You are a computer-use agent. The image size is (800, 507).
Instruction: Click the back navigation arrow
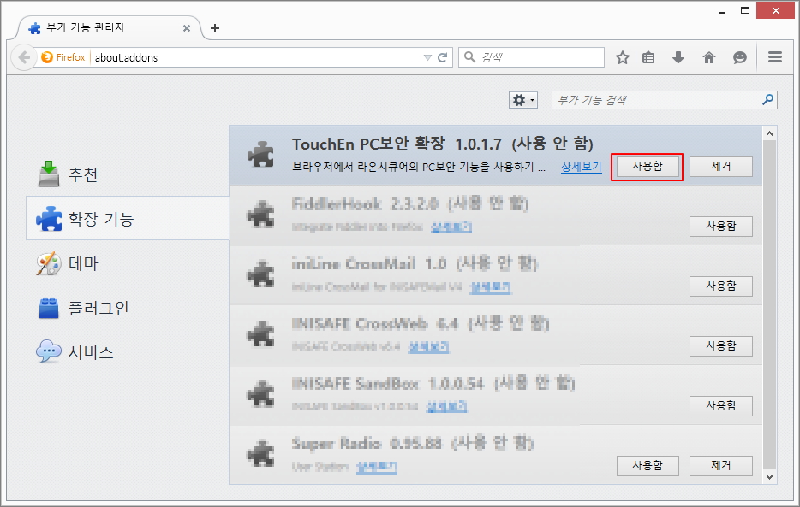[23, 57]
